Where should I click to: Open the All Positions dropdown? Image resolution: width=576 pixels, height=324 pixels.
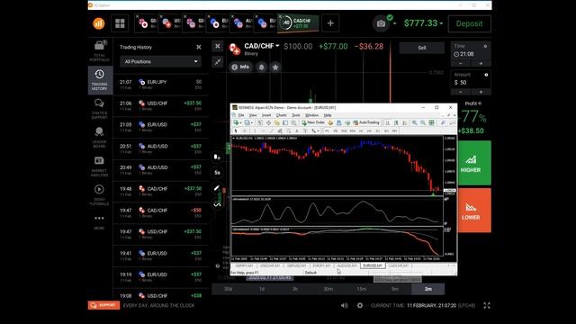click(x=160, y=62)
